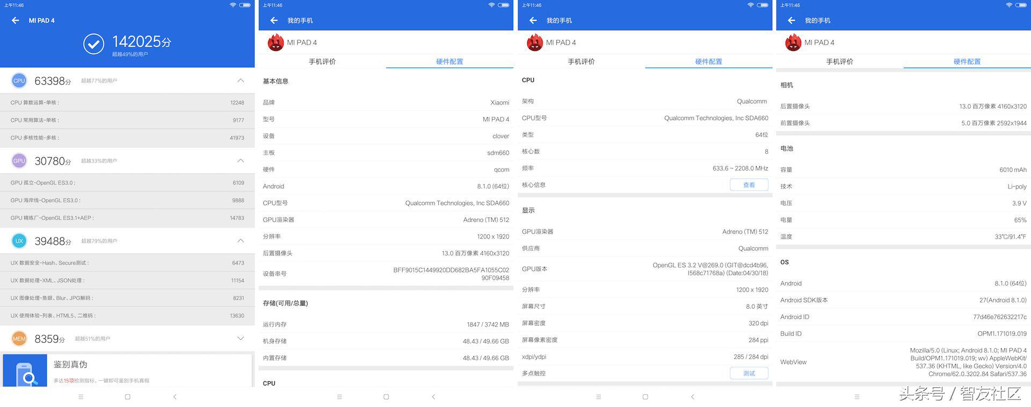
Task: Tap the UX score badge
Action: [19, 241]
